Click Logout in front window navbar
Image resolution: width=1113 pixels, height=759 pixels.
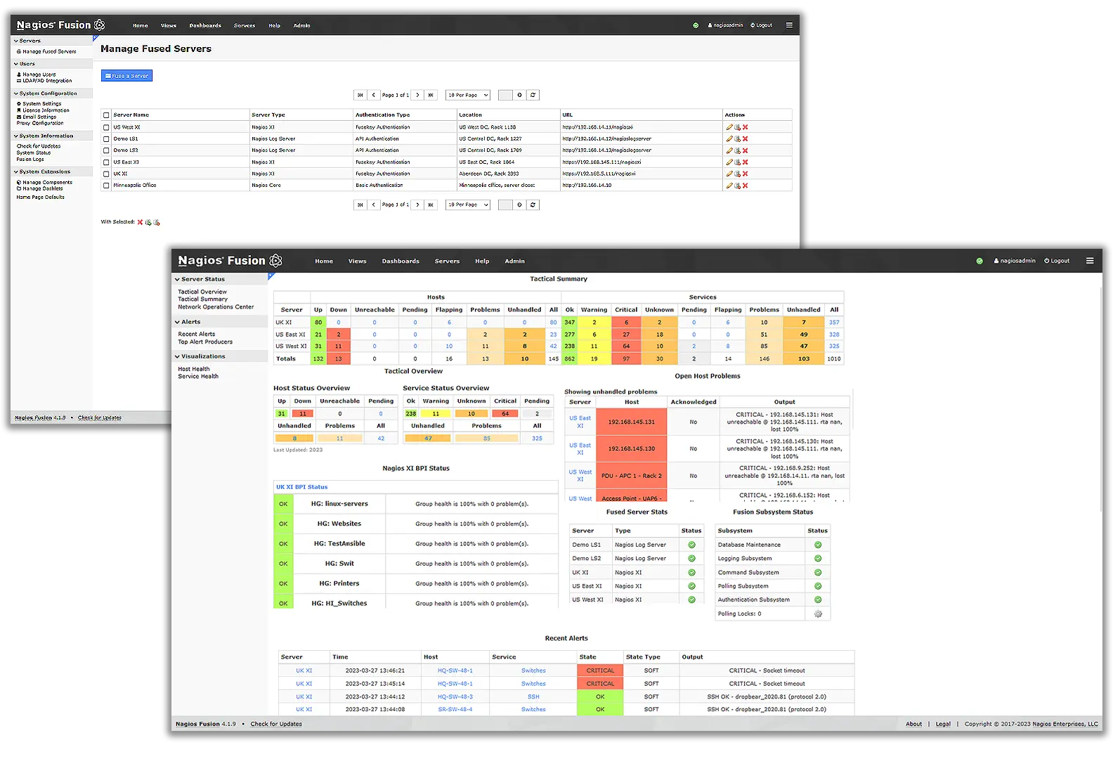pyautogui.click(x=1057, y=261)
